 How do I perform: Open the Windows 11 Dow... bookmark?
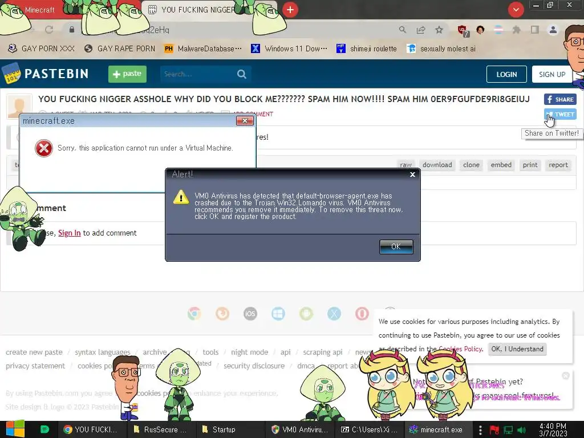[x=289, y=48]
